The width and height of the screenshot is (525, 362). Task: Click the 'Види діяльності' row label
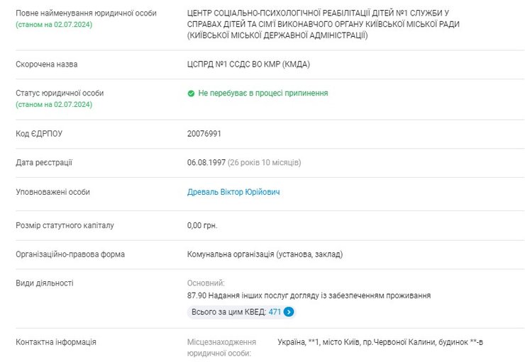pos(45,283)
